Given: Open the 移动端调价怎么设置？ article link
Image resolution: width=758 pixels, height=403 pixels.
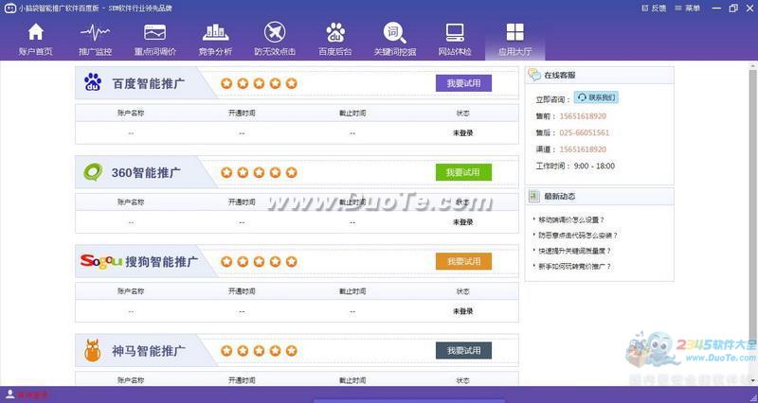Looking at the screenshot, I should [x=571, y=219].
